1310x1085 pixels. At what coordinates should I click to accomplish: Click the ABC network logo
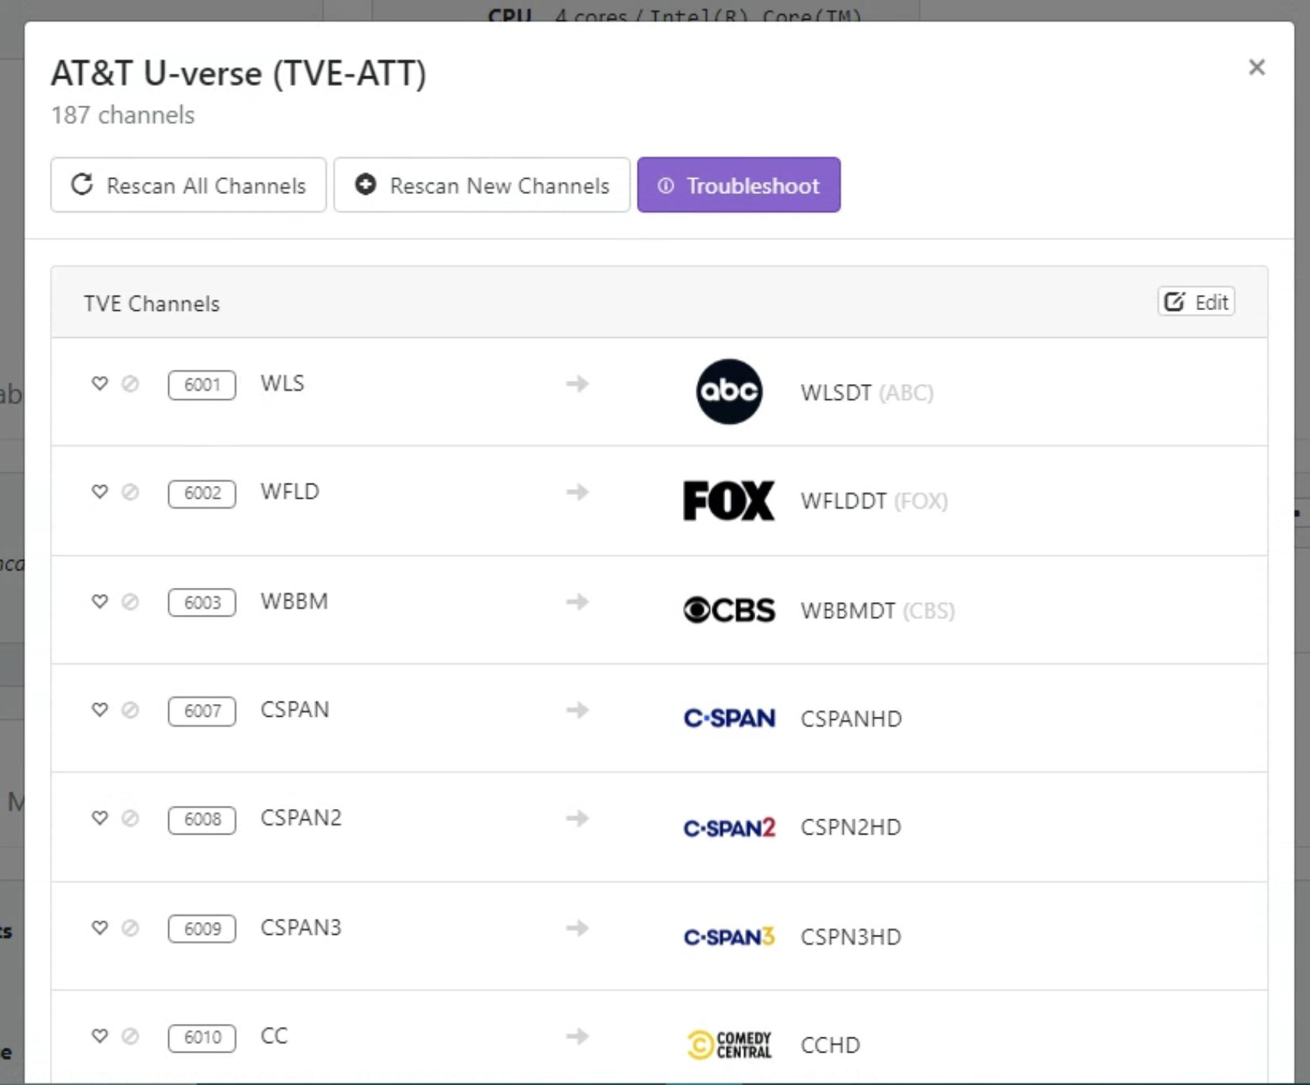(728, 392)
